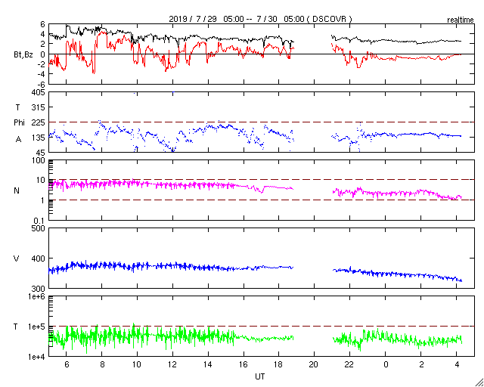Click the "T" label beside 1e+5
This screenshot has height=387, width=484.
16,327
